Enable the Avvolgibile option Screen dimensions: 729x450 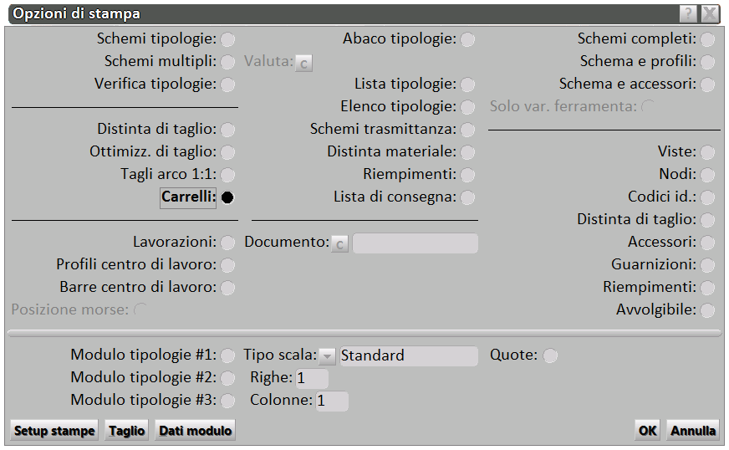click(x=707, y=310)
